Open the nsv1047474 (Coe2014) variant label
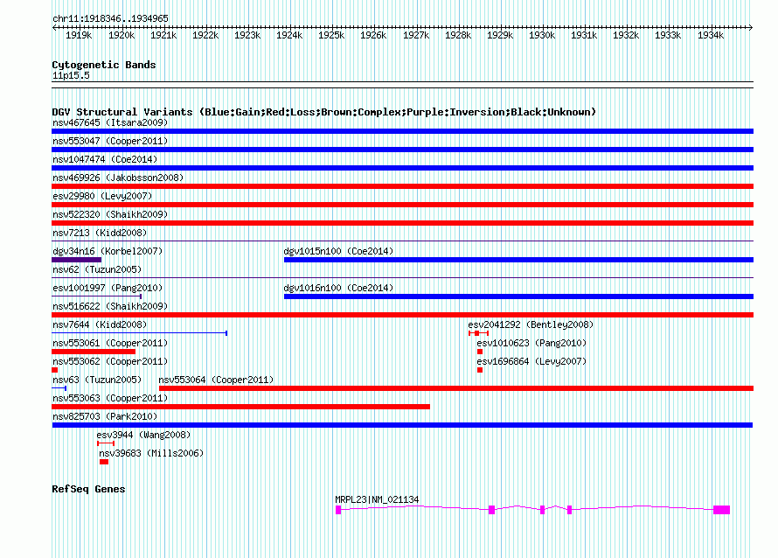Image resolution: width=778 pixels, height=558 pixels. coord(105,159)
